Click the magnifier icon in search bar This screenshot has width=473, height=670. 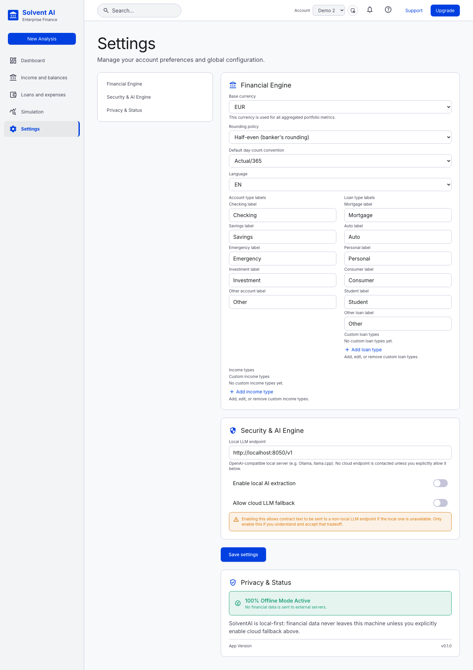106,11
